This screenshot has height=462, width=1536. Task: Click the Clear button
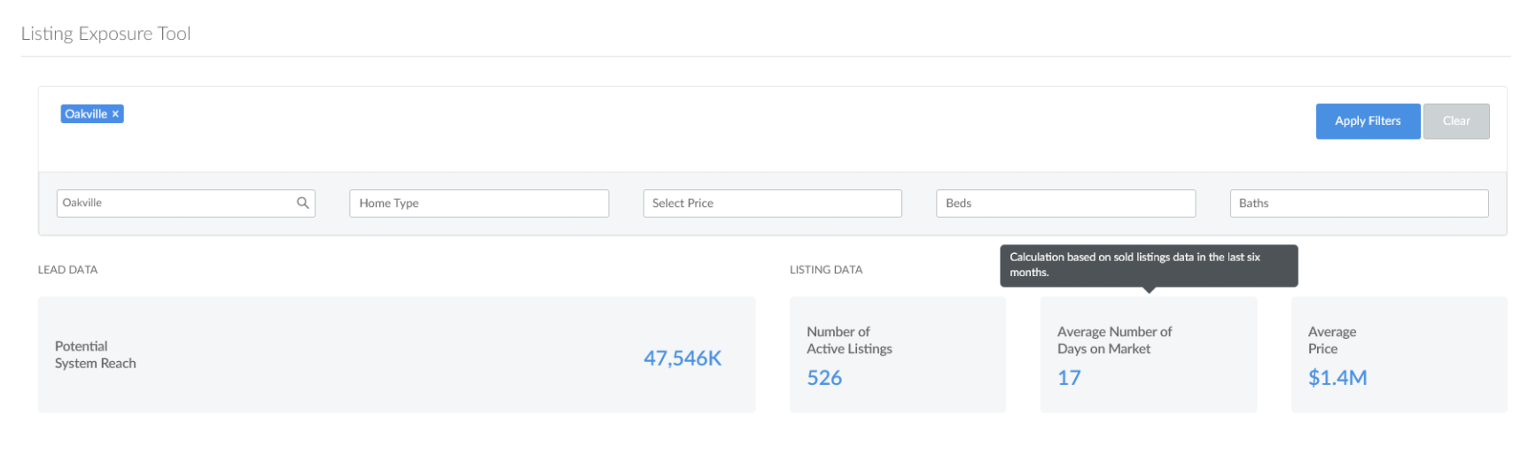(x=1456, y=121)
